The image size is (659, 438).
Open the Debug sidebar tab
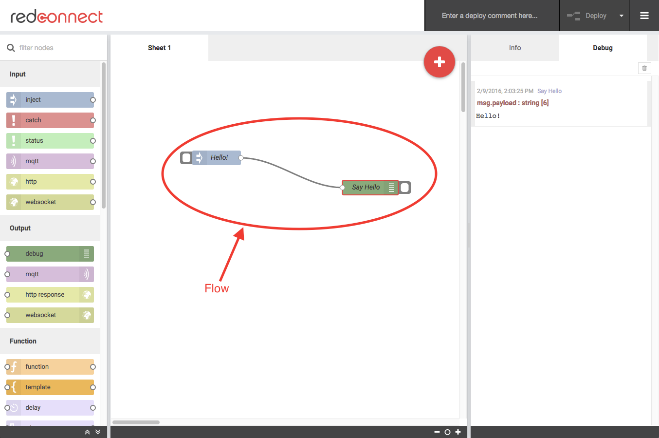[x=603, y=48]
